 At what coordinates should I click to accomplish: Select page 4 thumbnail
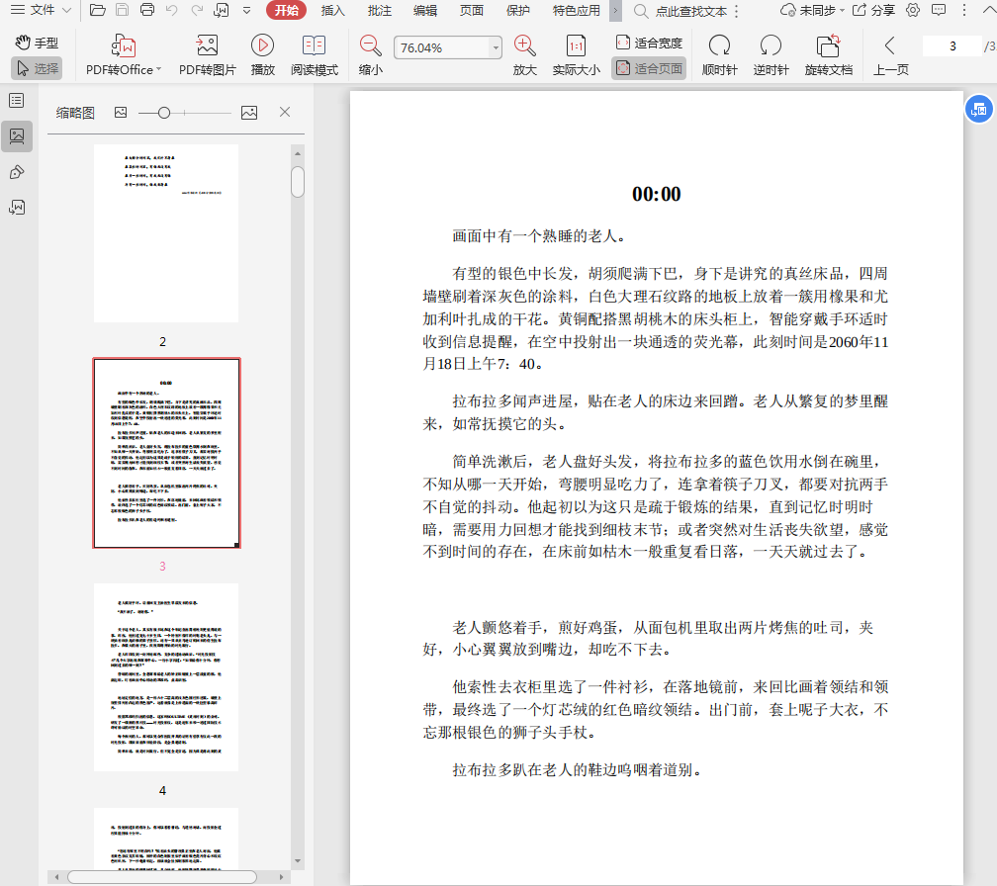pos(166,677)
